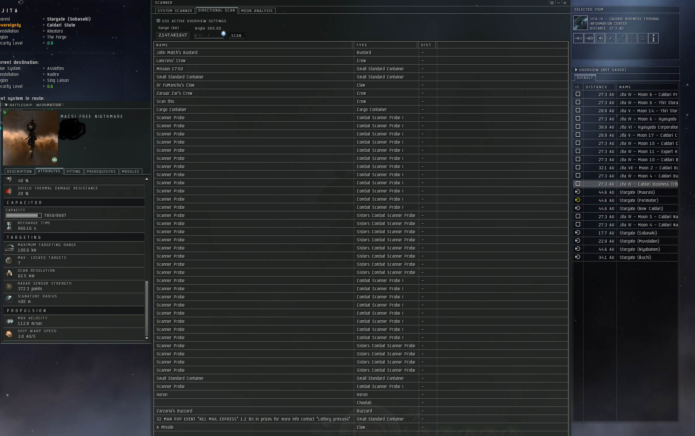Screen dimensions: 695x436
Task: Click the ship info scroll down arrow
Action: pyautogui.click(x=147, y=338)
